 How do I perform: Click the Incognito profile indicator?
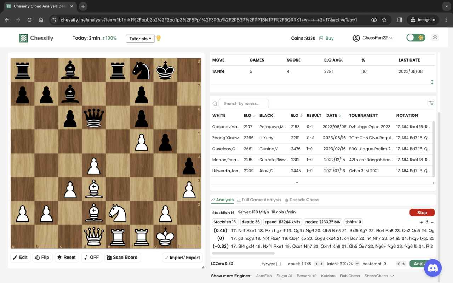(423, 20)
